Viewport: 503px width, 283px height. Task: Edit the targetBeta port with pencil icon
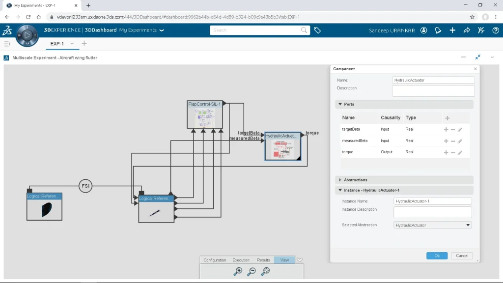[460, 130]
